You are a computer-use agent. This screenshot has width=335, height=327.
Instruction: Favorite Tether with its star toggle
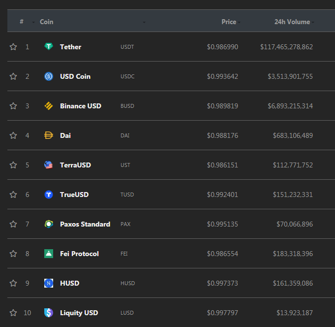(13, 47)
